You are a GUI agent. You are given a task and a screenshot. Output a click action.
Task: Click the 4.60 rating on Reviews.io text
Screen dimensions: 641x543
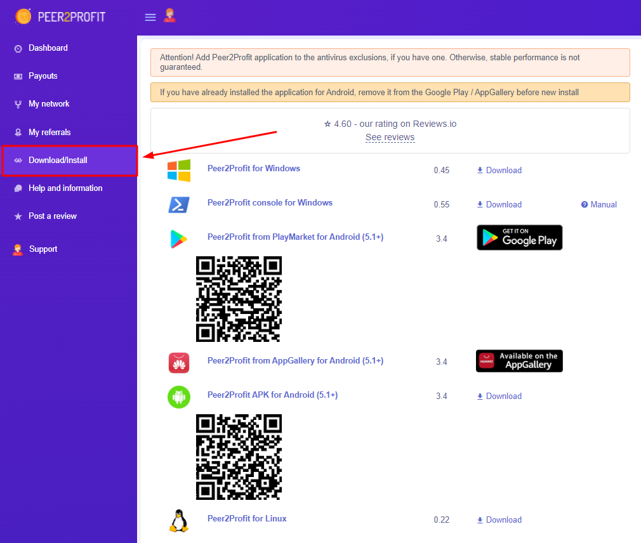click(x=390, y=124)
